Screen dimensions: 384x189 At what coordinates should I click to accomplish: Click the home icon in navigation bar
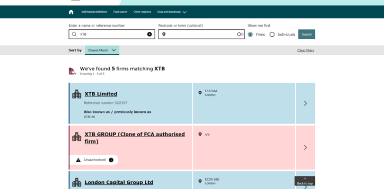[71, 12]
